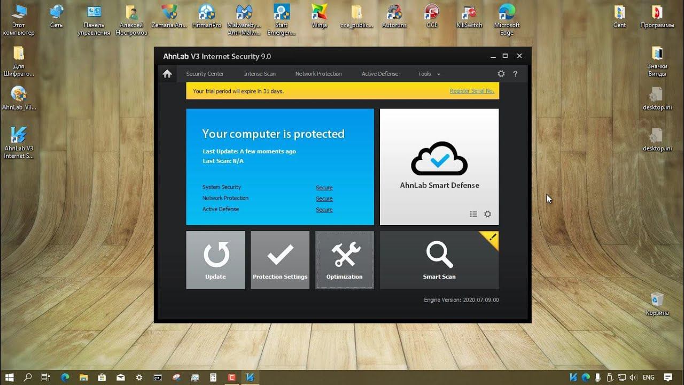Click the yellow edit corner on Smart Scan

tap(492, 237)
